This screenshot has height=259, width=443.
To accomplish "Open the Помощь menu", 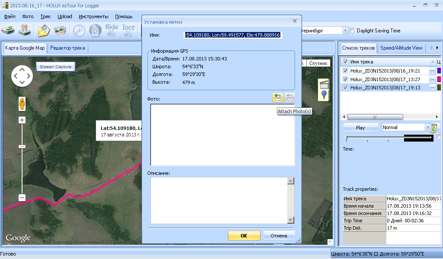I will (124, 16).
